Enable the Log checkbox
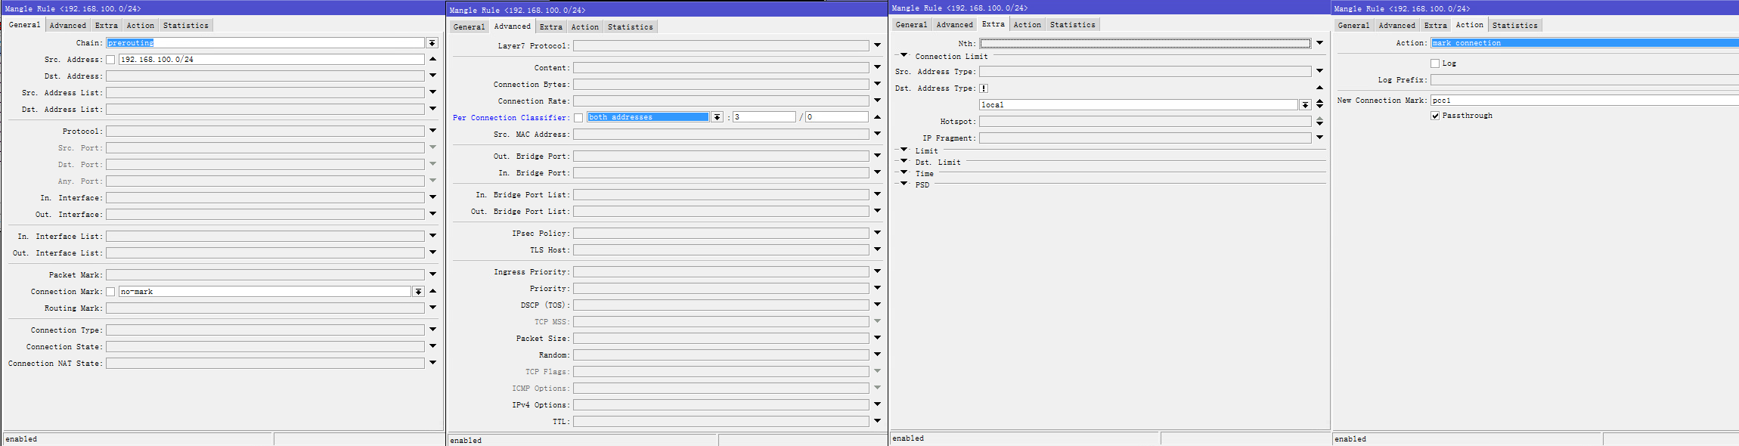This screenshot has height=446, width=1739. pos(1435,63)
